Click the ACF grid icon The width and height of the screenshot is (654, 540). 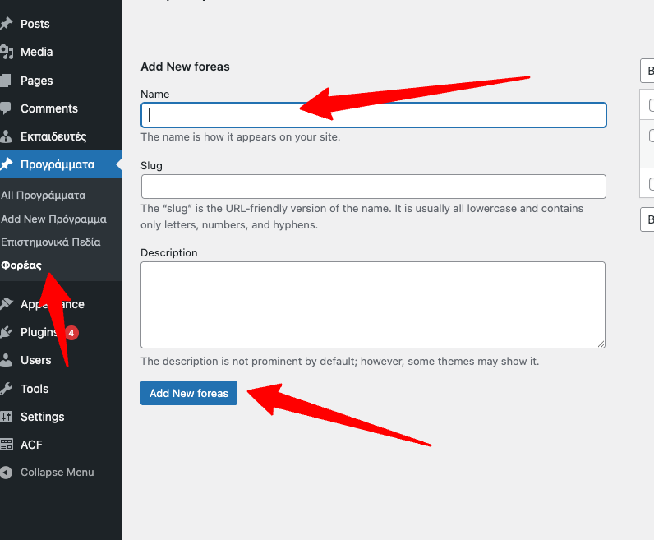pyautogui.click(x=7, y=445)
